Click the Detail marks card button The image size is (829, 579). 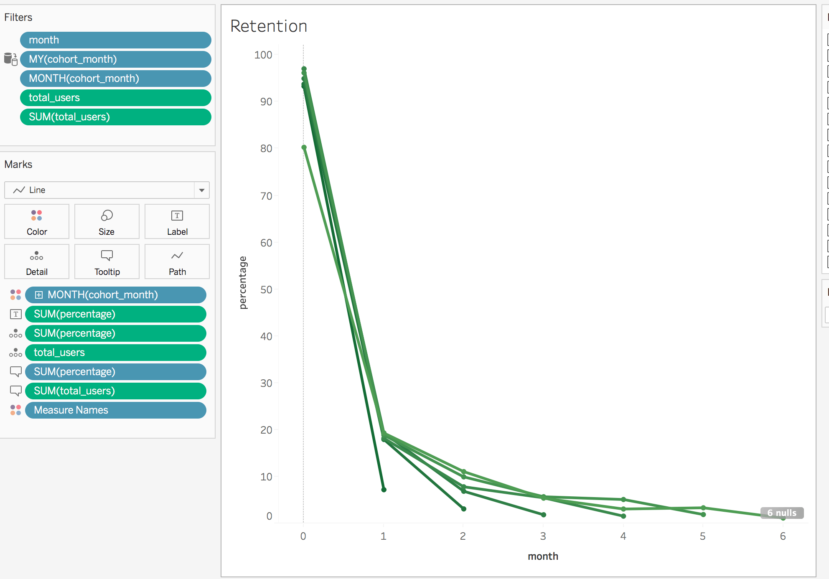point(37,262)
